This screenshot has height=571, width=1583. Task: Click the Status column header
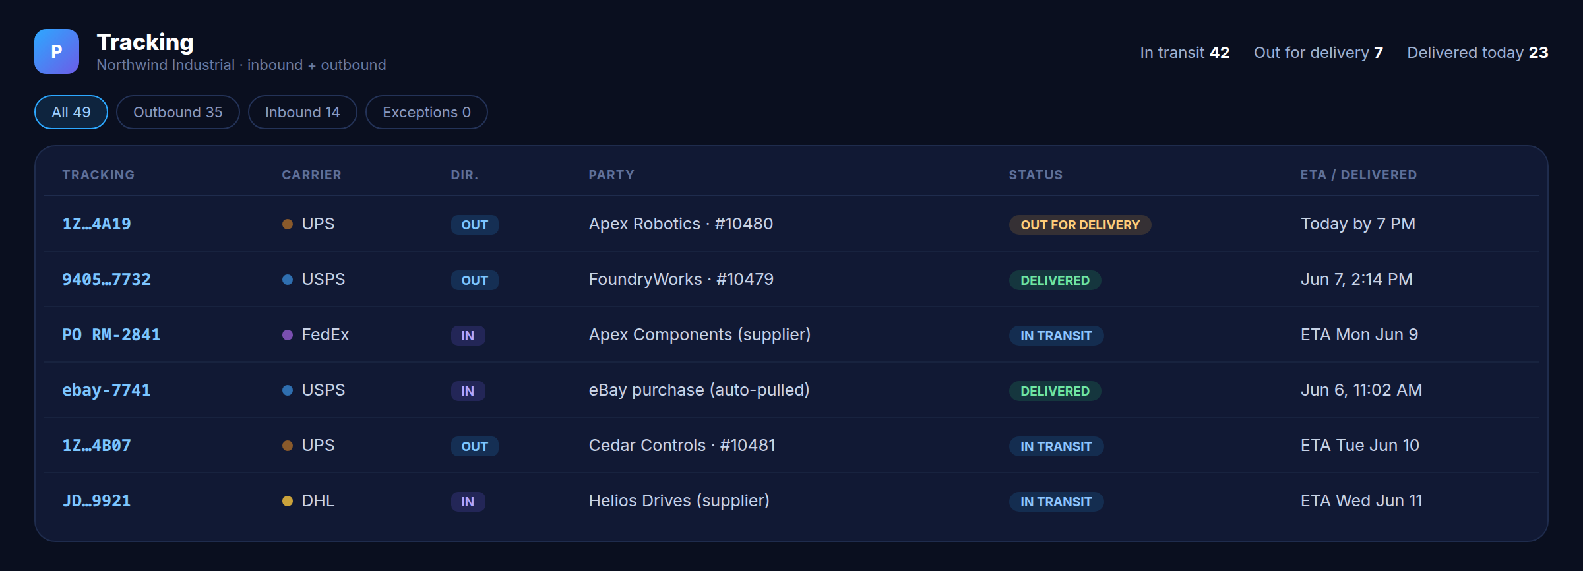click(x=1036, y=175)
